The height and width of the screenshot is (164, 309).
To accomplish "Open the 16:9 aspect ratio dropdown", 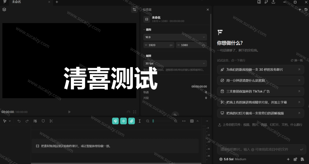I will coord(175,37).
